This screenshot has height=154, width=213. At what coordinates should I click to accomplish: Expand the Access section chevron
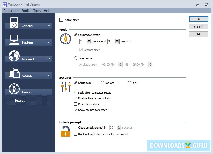pyautogui.click(x=49, y=76)
